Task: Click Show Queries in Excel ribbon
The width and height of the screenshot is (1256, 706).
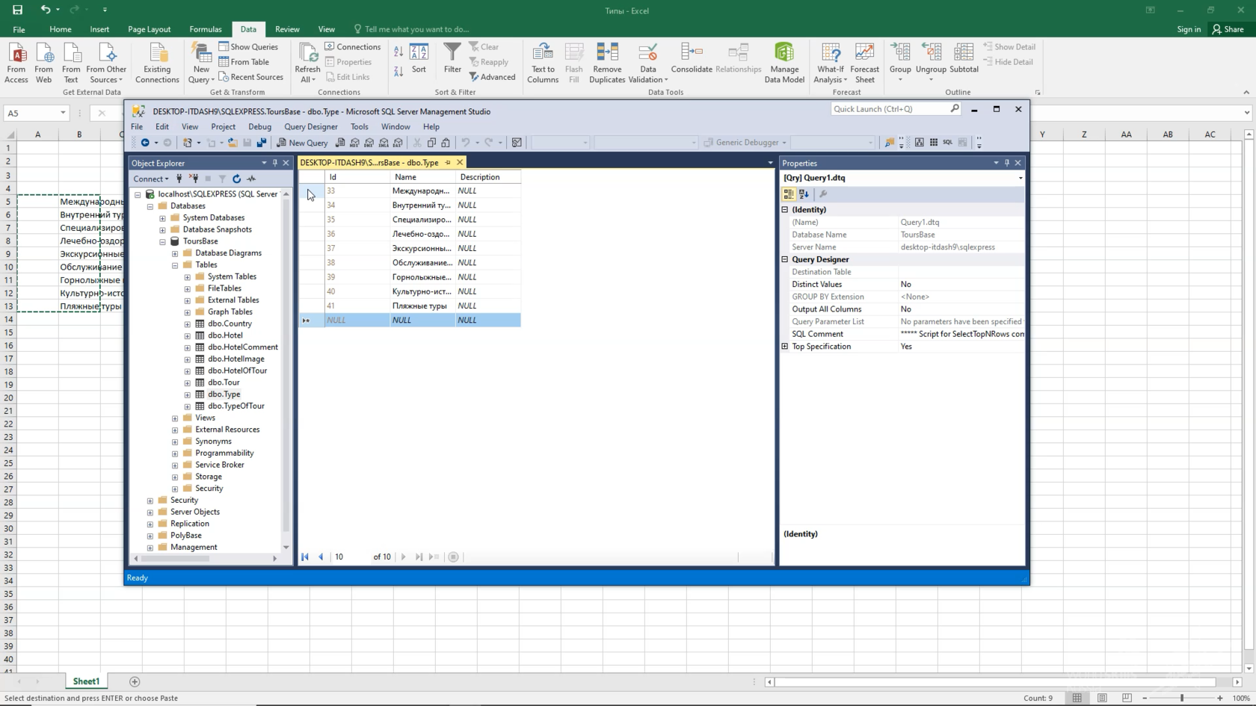Action: tap(248, 46)
